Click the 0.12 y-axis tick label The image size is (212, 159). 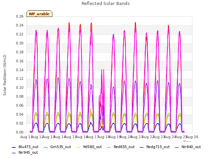point(20,79)
